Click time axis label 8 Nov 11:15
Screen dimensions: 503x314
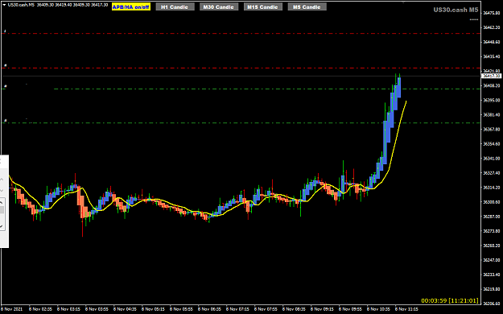pos(406,309)
